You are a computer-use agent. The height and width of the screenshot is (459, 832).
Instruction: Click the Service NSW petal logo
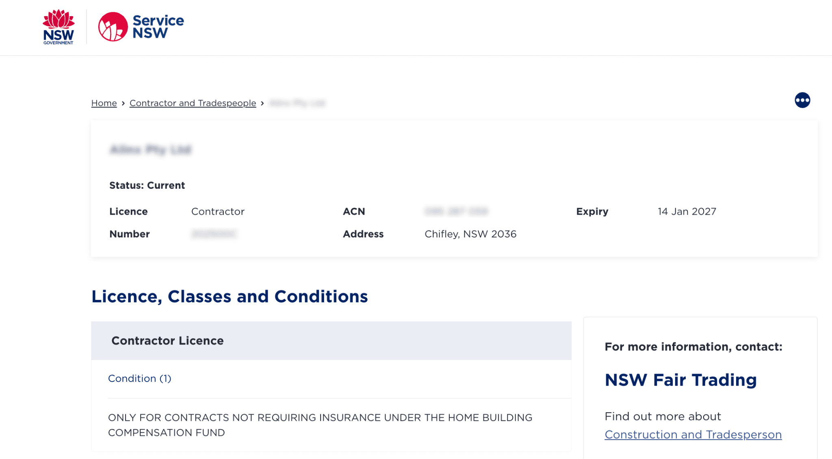click(113, 26)
